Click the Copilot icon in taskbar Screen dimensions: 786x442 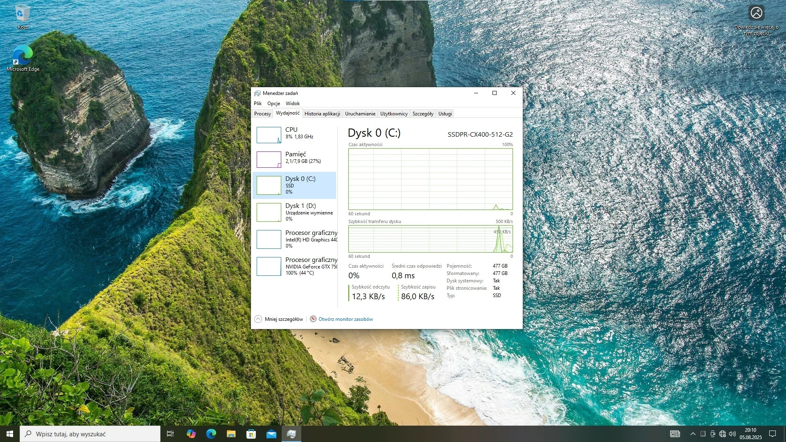[x=191, y=434]
